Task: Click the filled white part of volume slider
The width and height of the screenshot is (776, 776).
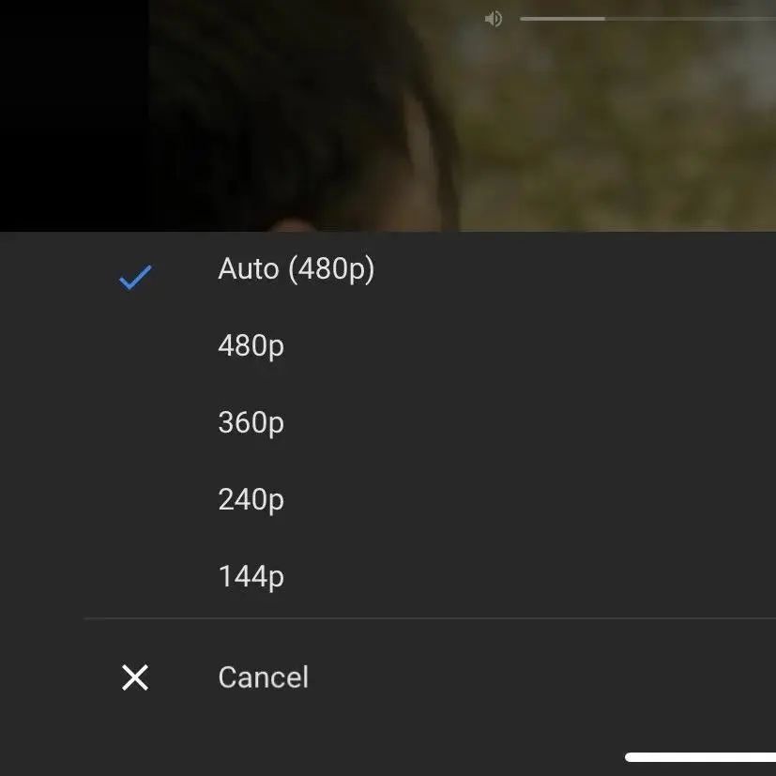Action: (x=561, y=19)
